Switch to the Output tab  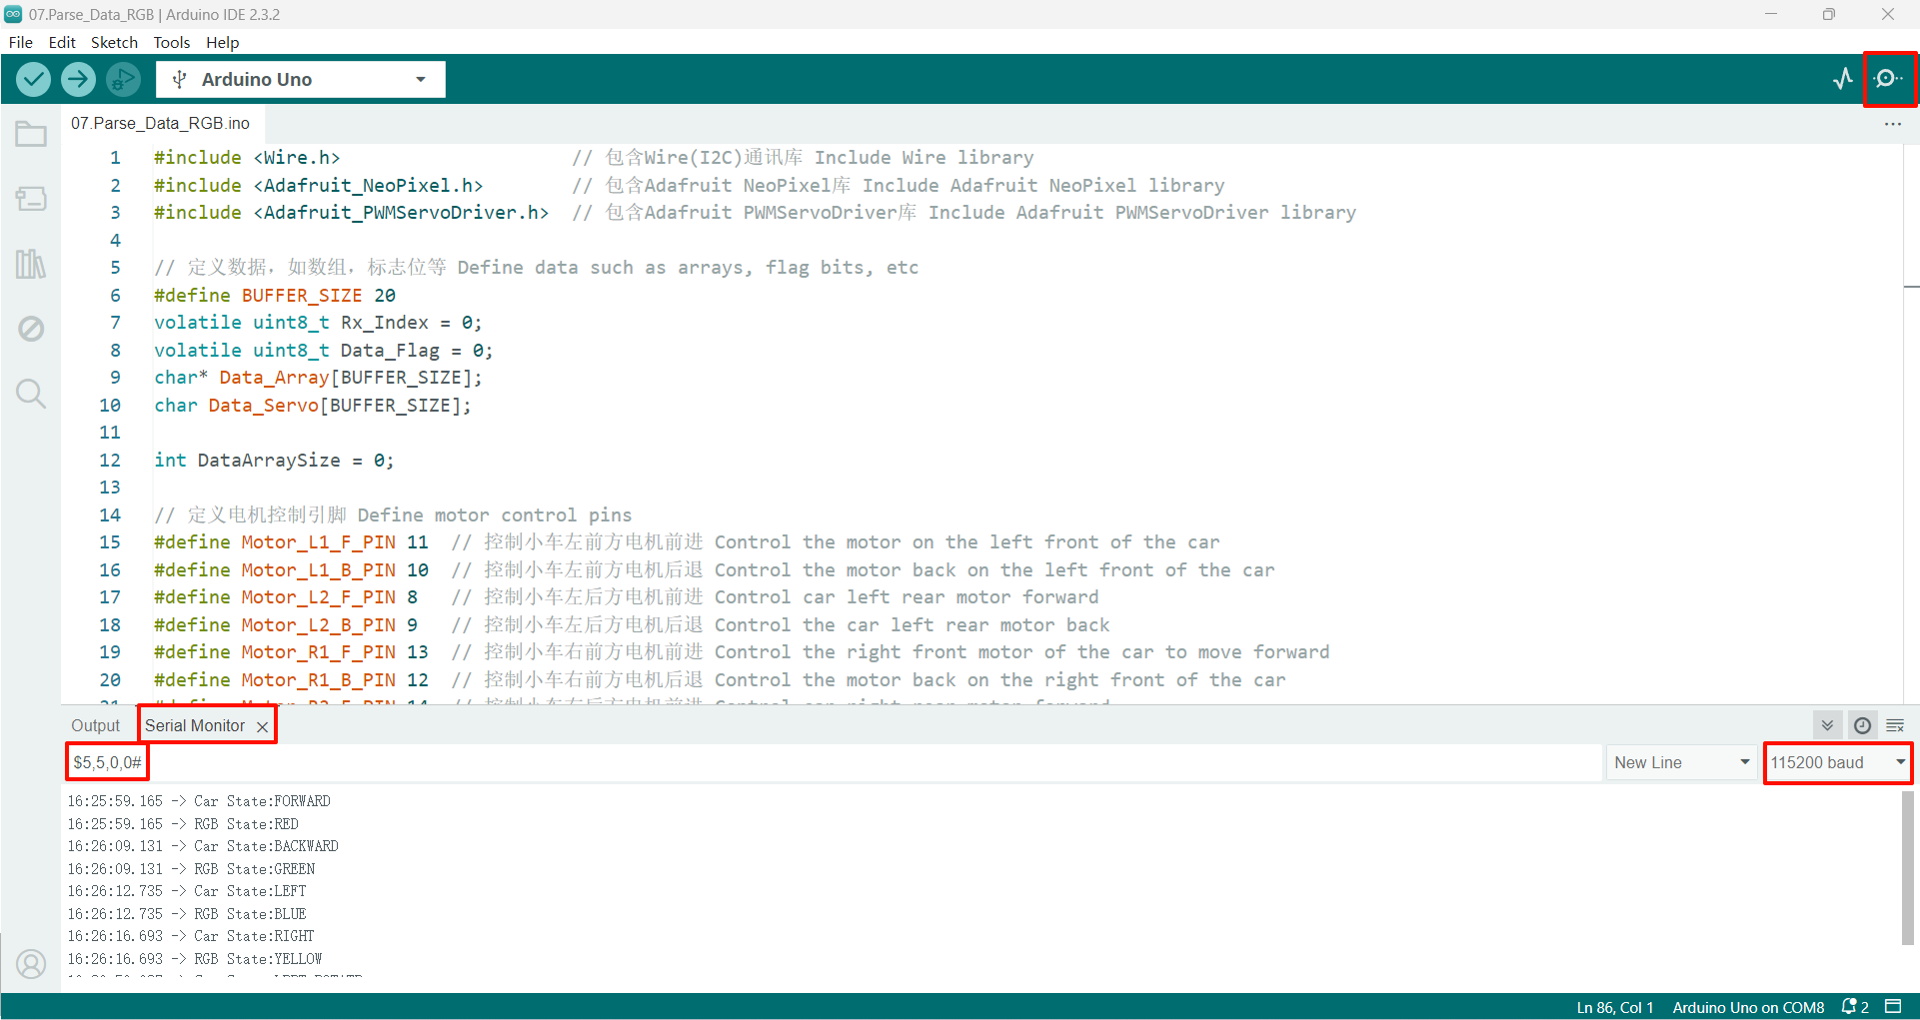(95, 725)
